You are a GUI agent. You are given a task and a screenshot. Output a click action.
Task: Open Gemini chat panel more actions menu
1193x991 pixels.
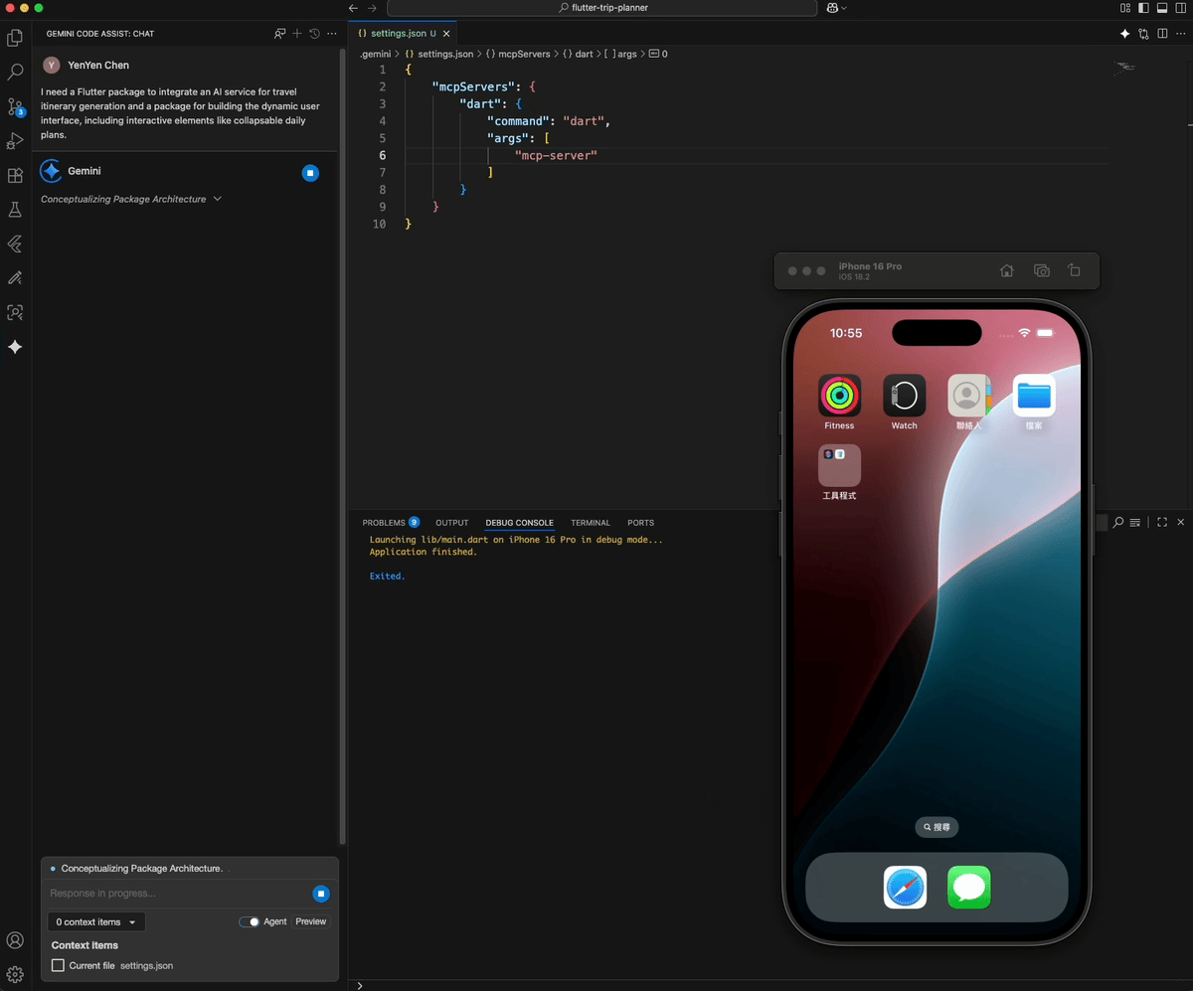pyautogui.click(x=331, y=34)
